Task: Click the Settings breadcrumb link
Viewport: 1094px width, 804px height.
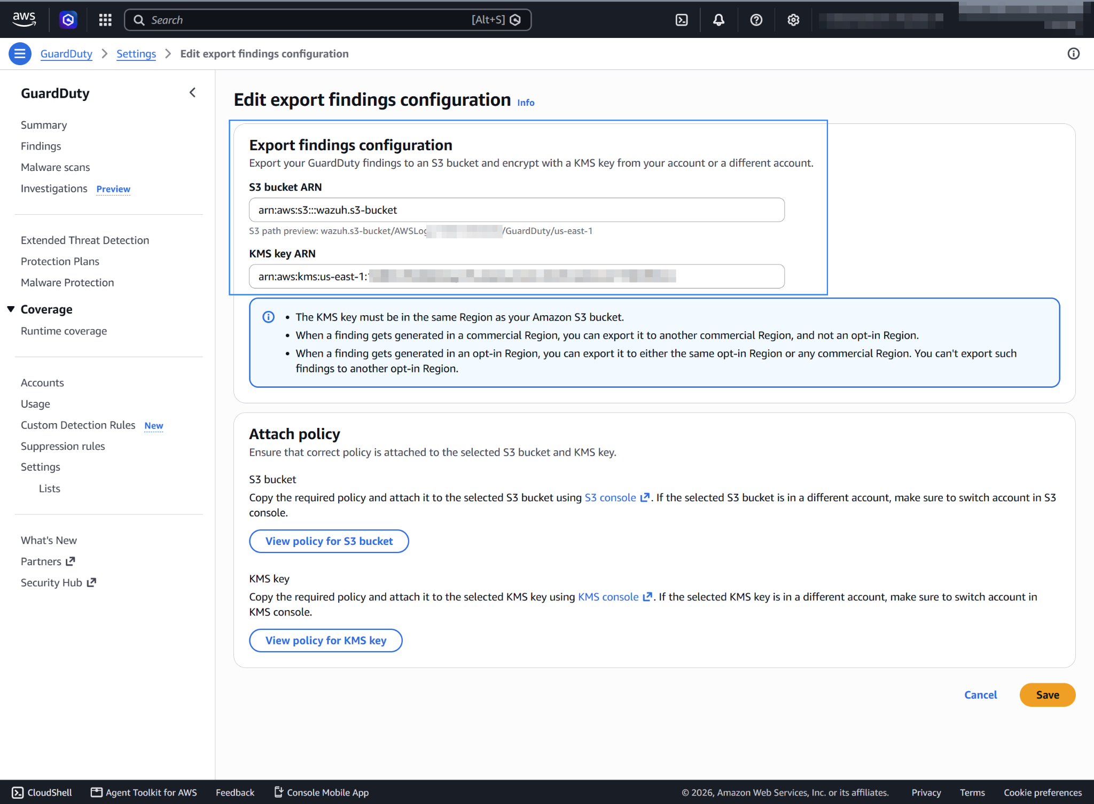Action: click(x=136, y=53)
